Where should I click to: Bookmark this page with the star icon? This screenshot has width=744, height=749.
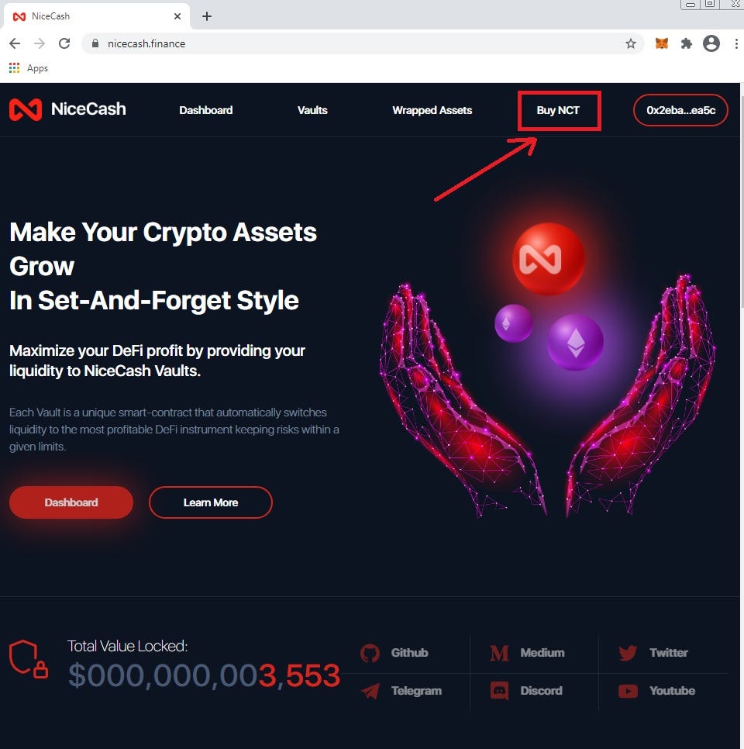(631, 43)
